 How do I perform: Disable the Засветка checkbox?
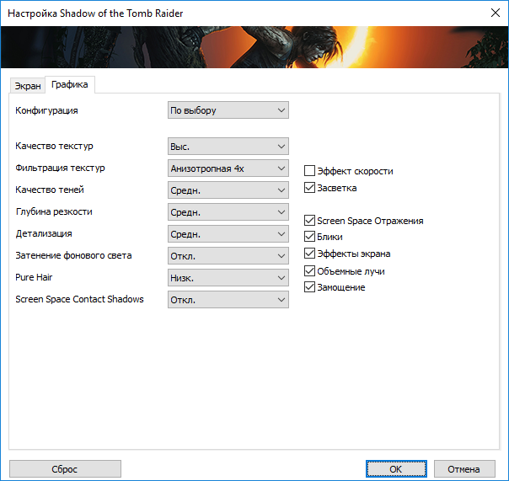pos(310,188)
